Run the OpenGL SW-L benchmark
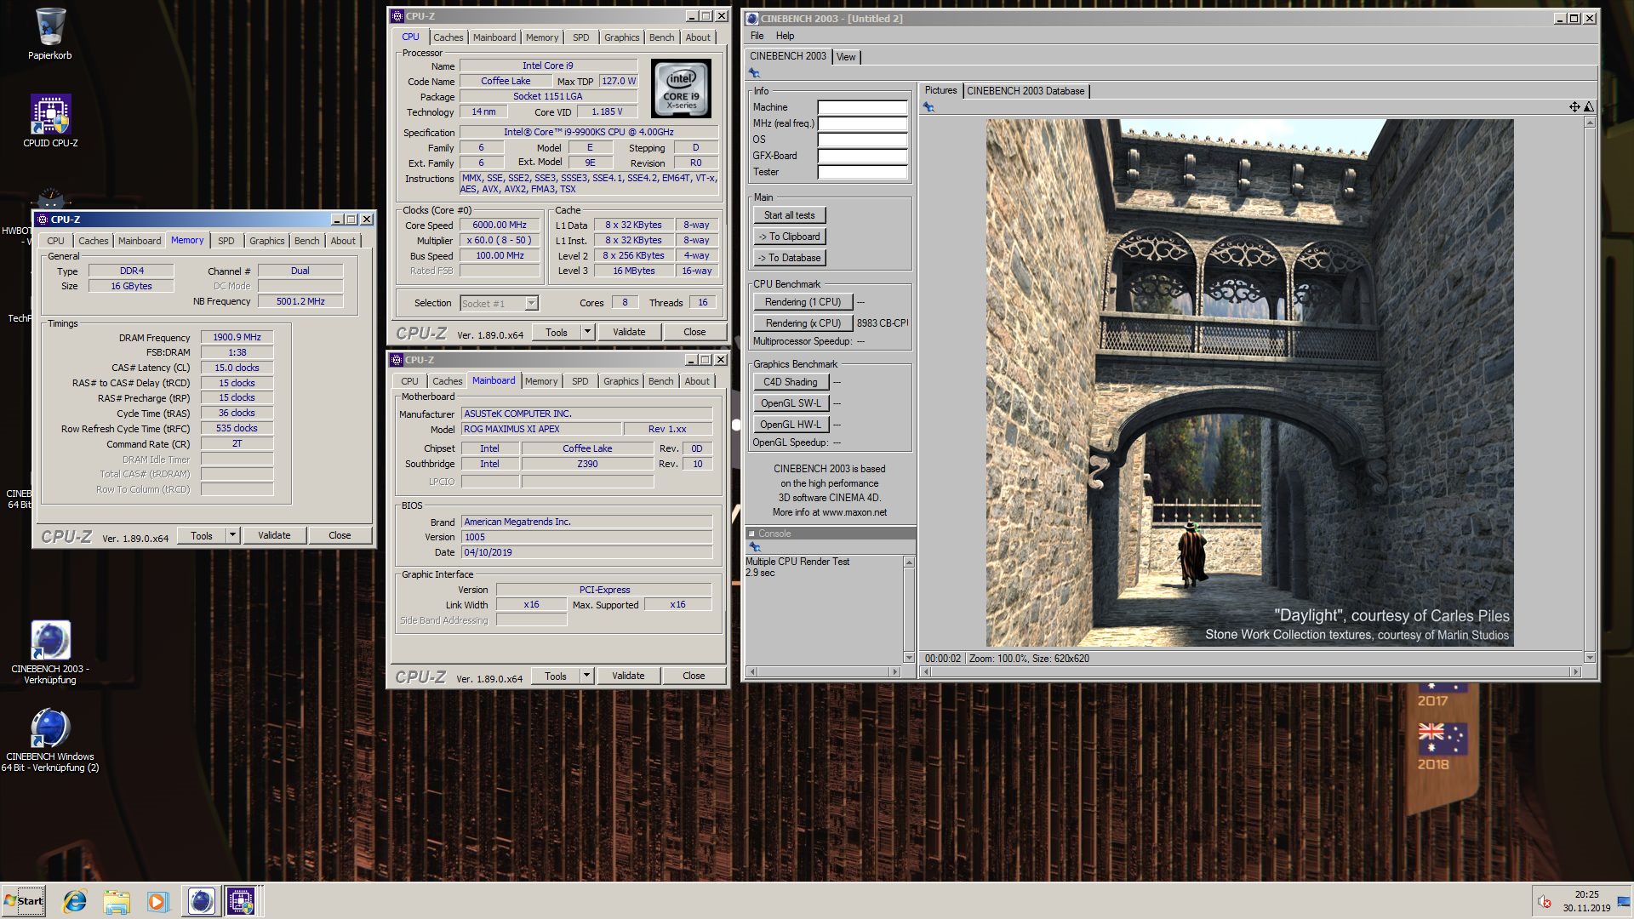Viewport: 1634px width, 919px height. pos(791,403)
